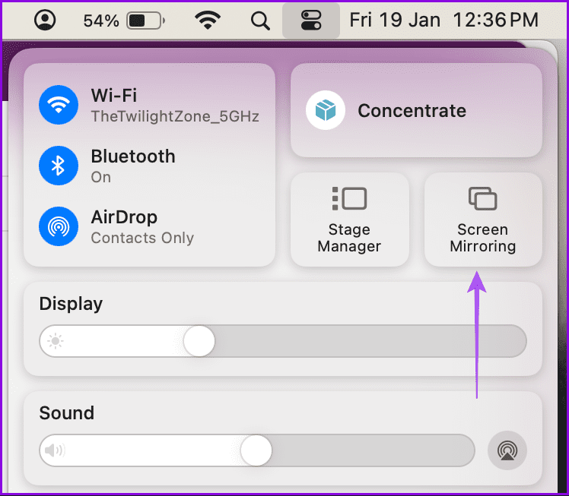The image size is (569, 496).
Task: Open Spotlight search in the menu bar
Action: (x=260, y=21)
